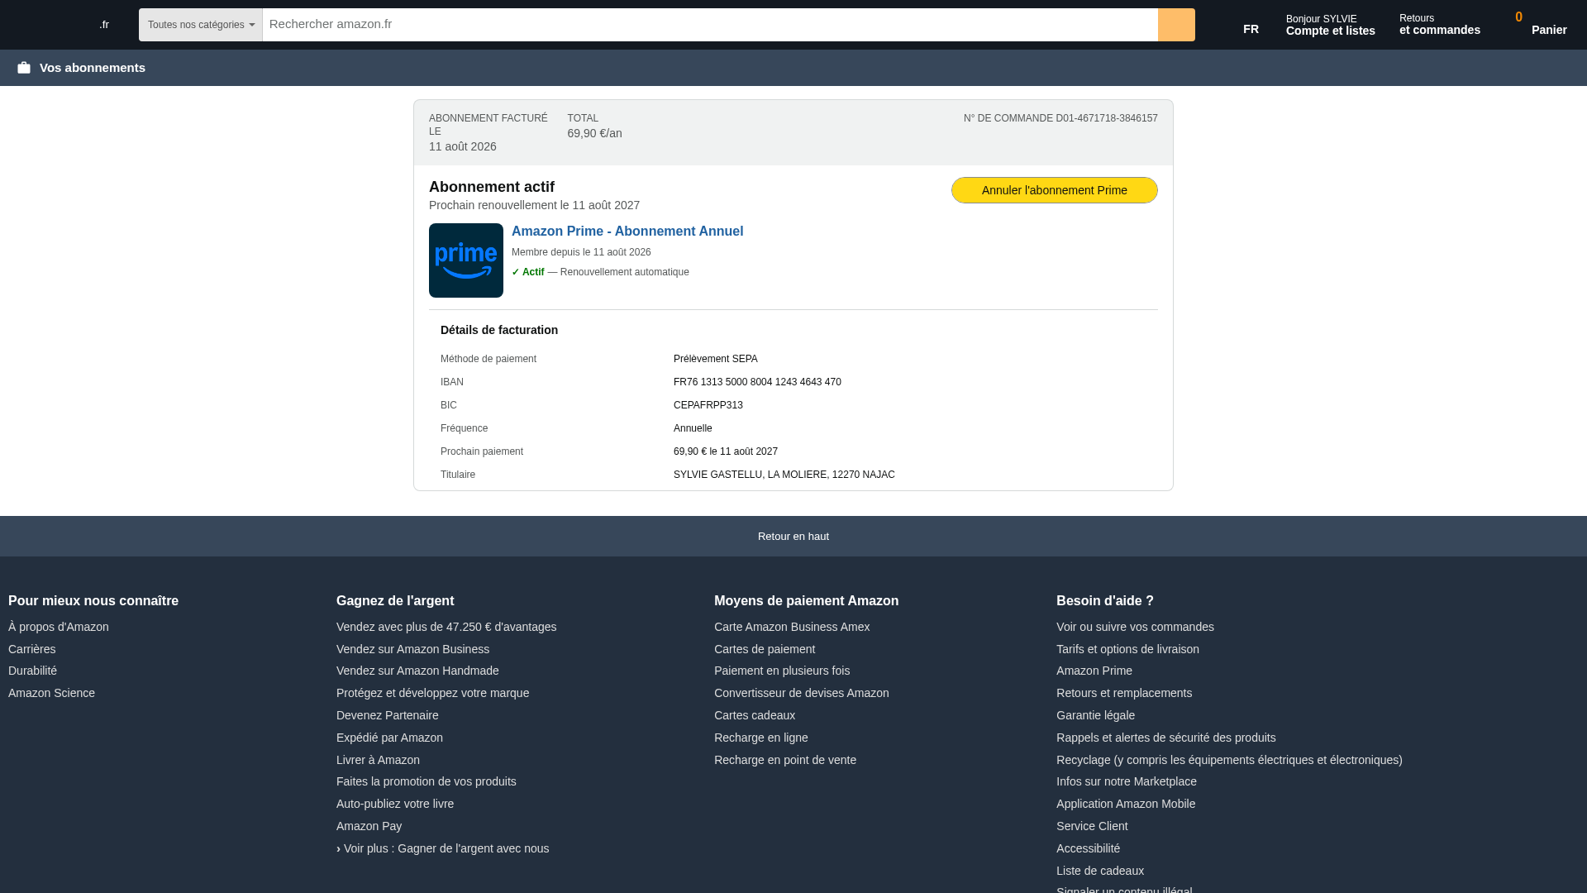Open Carte Amazon Business Amex link
1587x893 pixels.
click(792, 627)
